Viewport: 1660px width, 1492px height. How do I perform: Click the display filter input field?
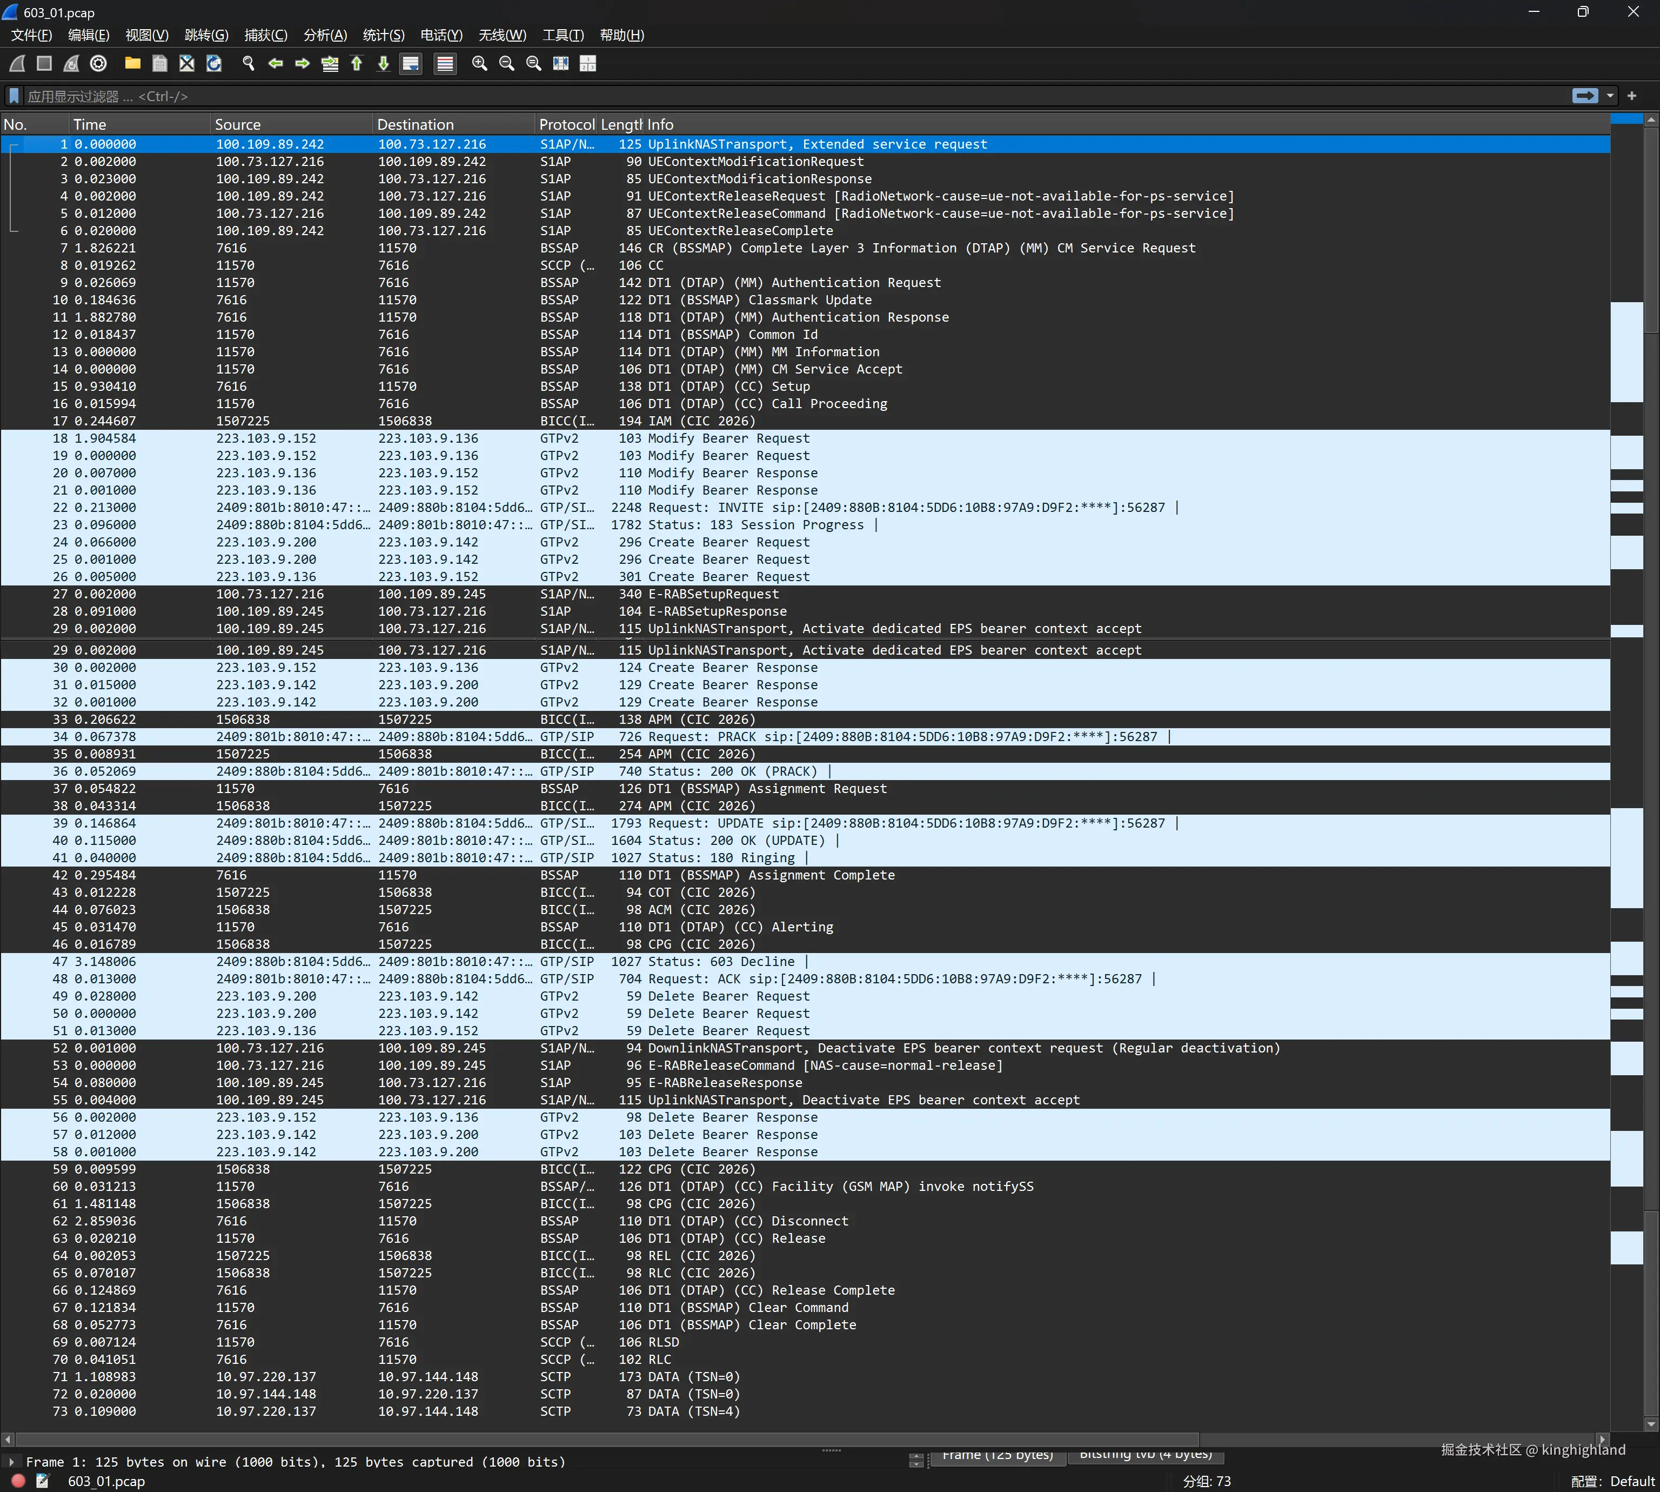pyautogui.click(x=738, y=96)
